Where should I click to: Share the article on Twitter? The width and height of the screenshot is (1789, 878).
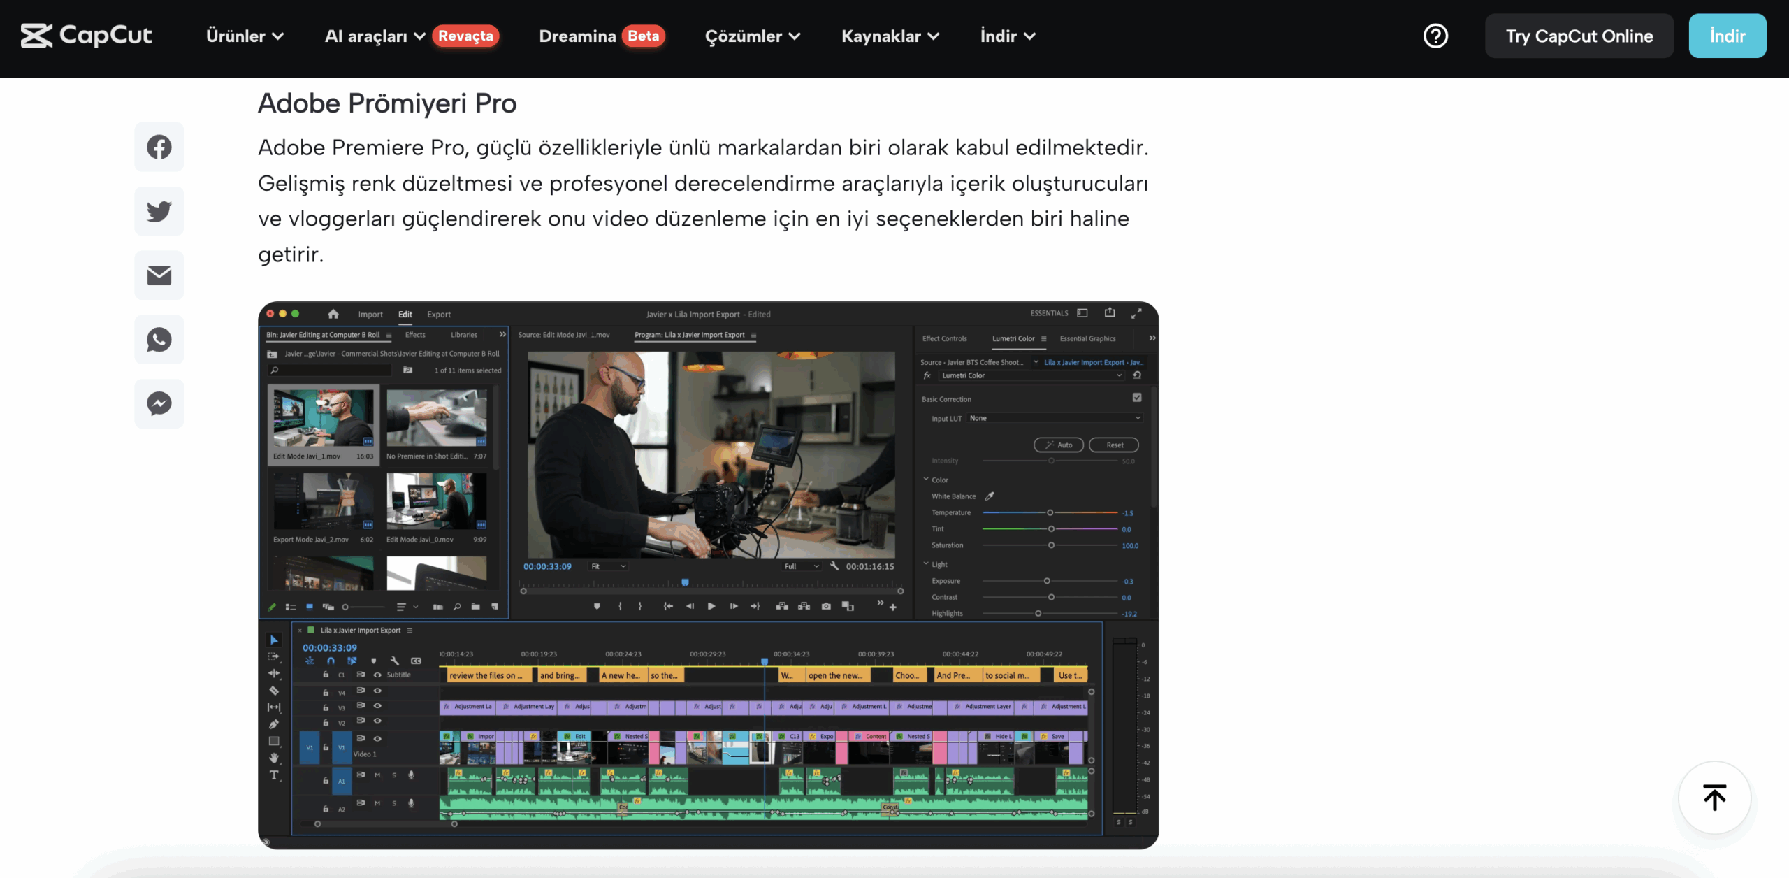(x=159, y=211)
